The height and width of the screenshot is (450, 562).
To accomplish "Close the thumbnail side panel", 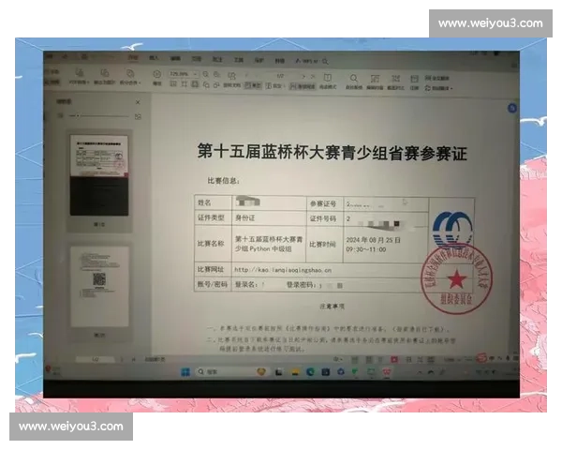I will [138, 102].
